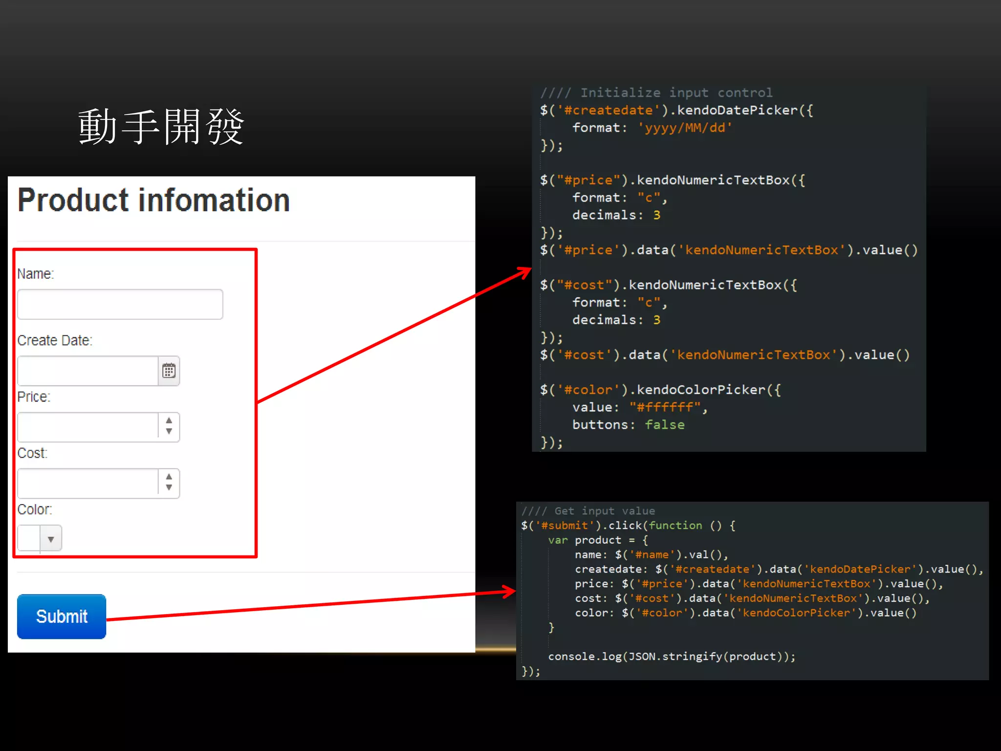
Task: Click the 動手開發 slide title
Action: pyautogui.click(x=161, y=127)
